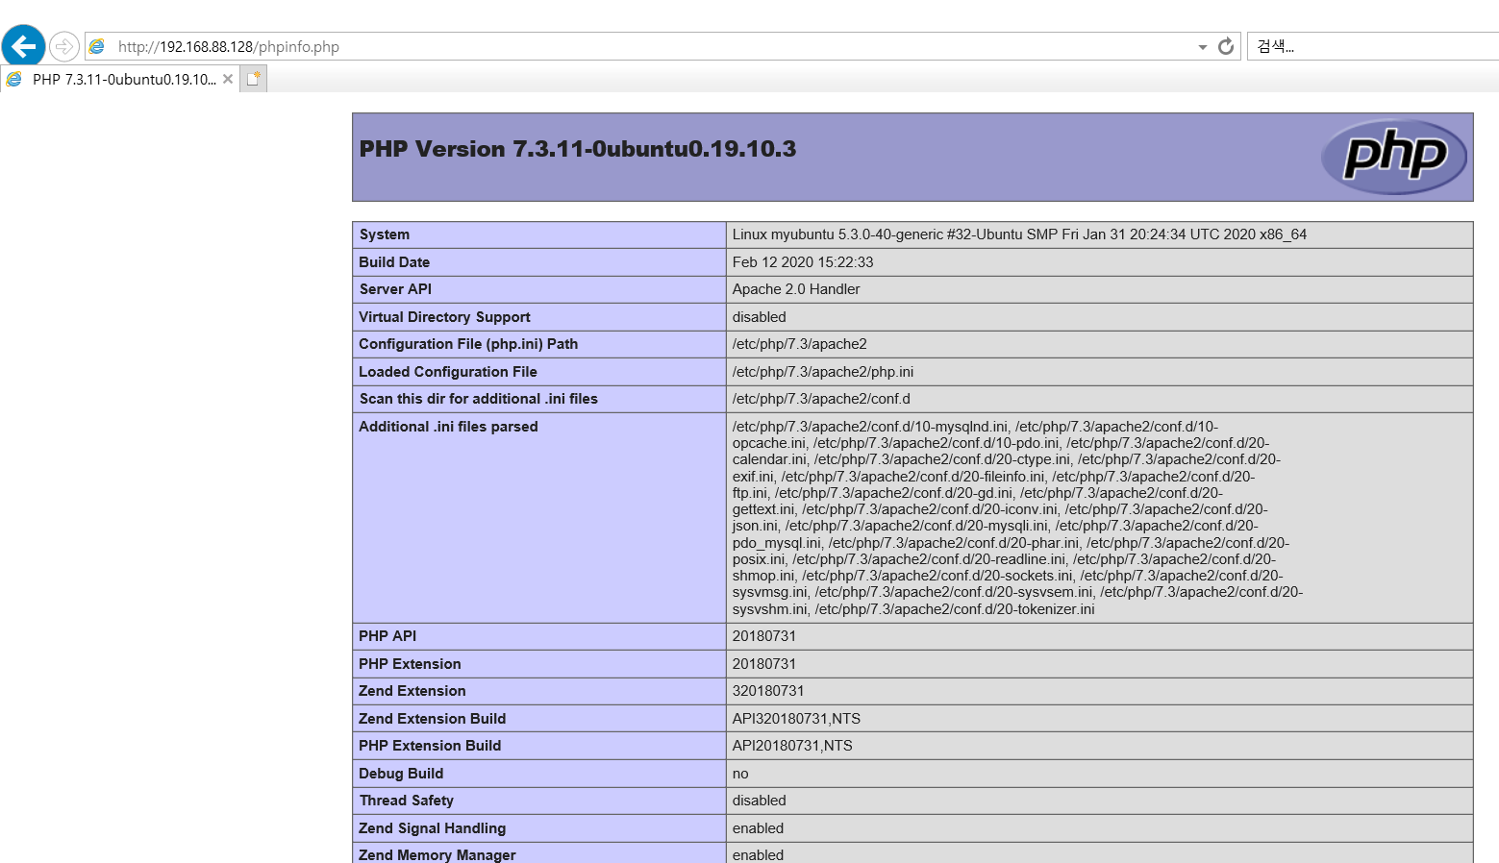Select Additional .ini files parsed label
This screenshot has width=1499, height=863.
[448, 427]
